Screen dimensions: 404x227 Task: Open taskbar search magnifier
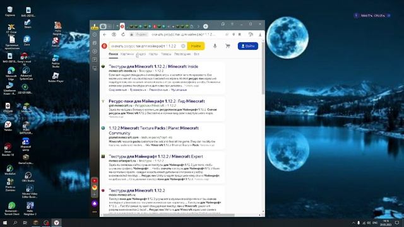tap(15, 223)
